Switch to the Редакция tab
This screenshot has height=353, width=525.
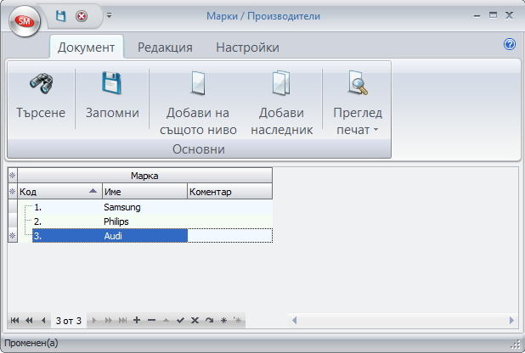point(165,48)
